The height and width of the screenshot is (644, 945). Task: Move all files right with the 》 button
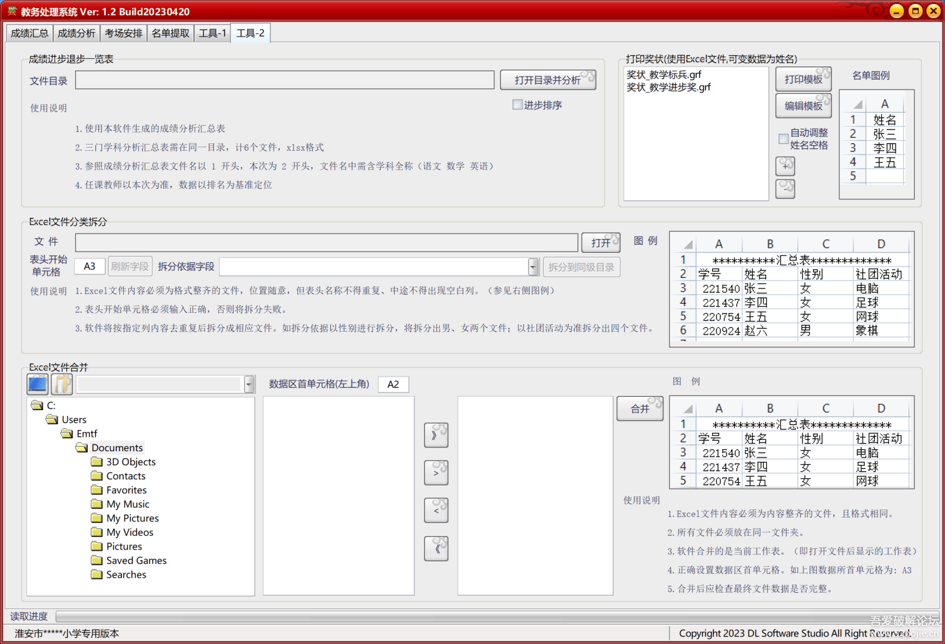436,435
